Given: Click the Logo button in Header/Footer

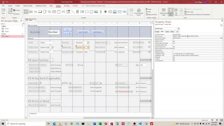Looking at the screenshot, I should point(148,9).
